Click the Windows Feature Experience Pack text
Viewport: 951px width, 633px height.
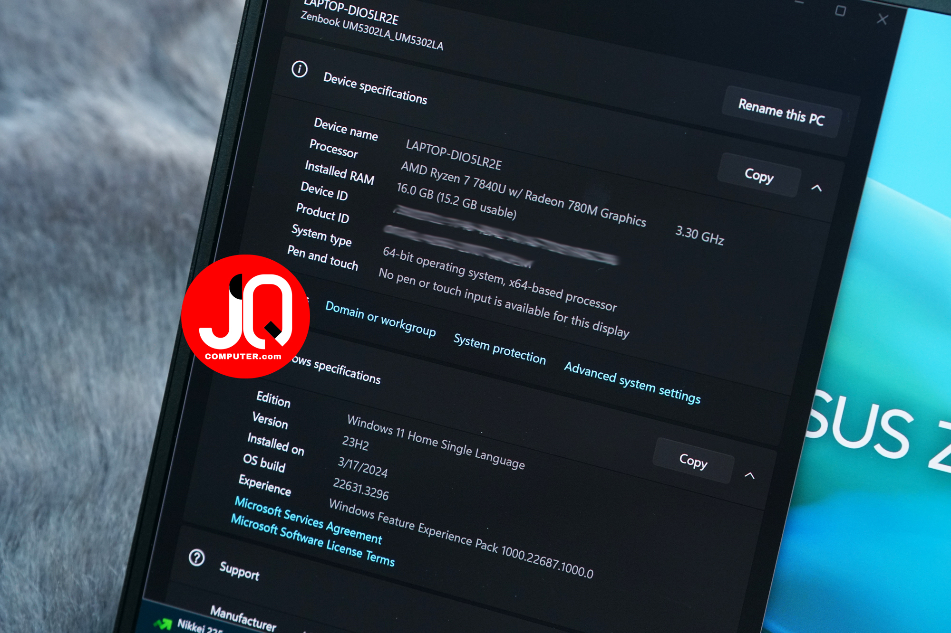461,539
